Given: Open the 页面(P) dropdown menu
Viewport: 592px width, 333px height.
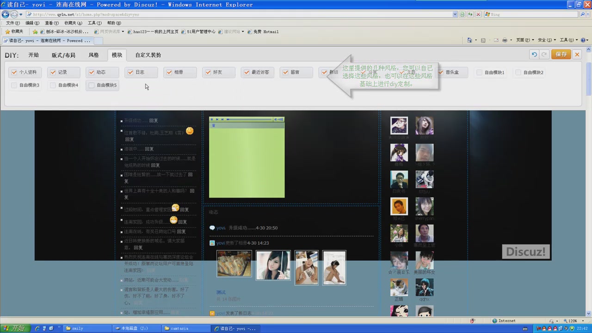Looking at the screenshot, I should (x=525, y=40).
